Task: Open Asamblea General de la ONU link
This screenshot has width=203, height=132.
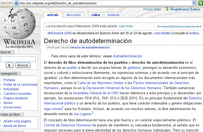Action: (96, 93)
